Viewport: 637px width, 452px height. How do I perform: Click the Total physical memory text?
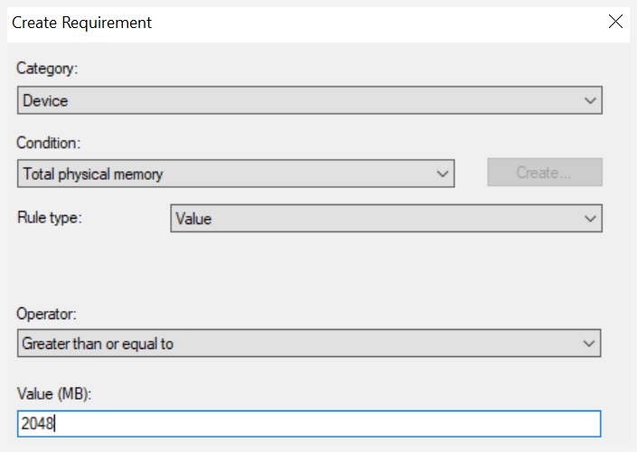(x=93, y=174)
